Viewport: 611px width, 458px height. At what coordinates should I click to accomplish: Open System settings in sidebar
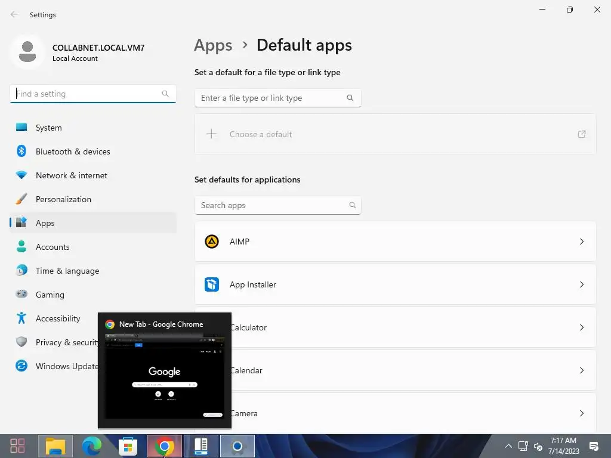(x=92, y=128)
